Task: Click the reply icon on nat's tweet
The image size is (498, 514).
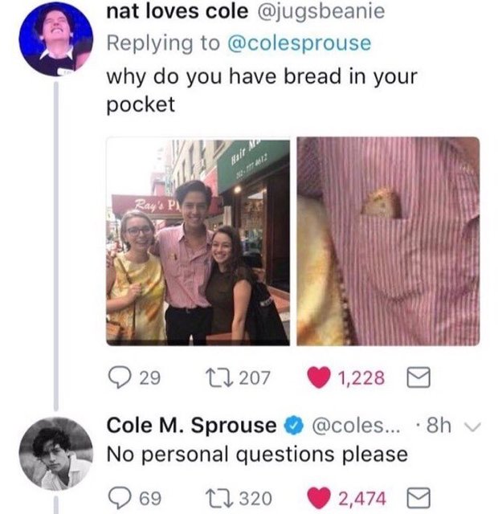Action: (x=119, y=377)
